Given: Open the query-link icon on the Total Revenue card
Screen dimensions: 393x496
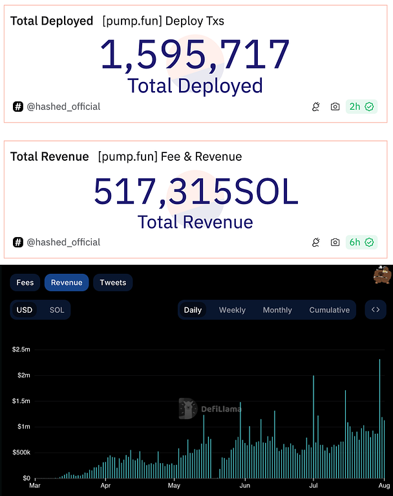Looking at the screenshot, I should 315,242.
